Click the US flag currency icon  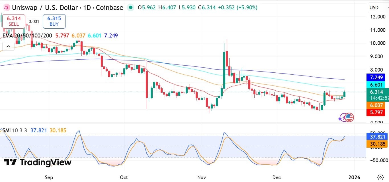349,117
